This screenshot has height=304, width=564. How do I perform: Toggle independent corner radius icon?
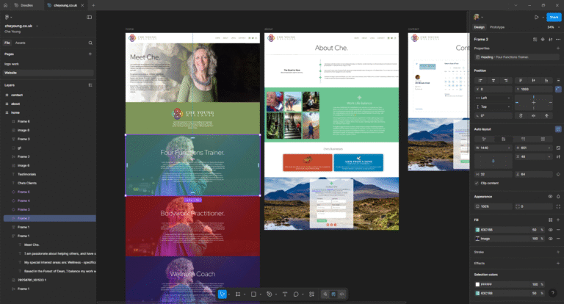558,206
